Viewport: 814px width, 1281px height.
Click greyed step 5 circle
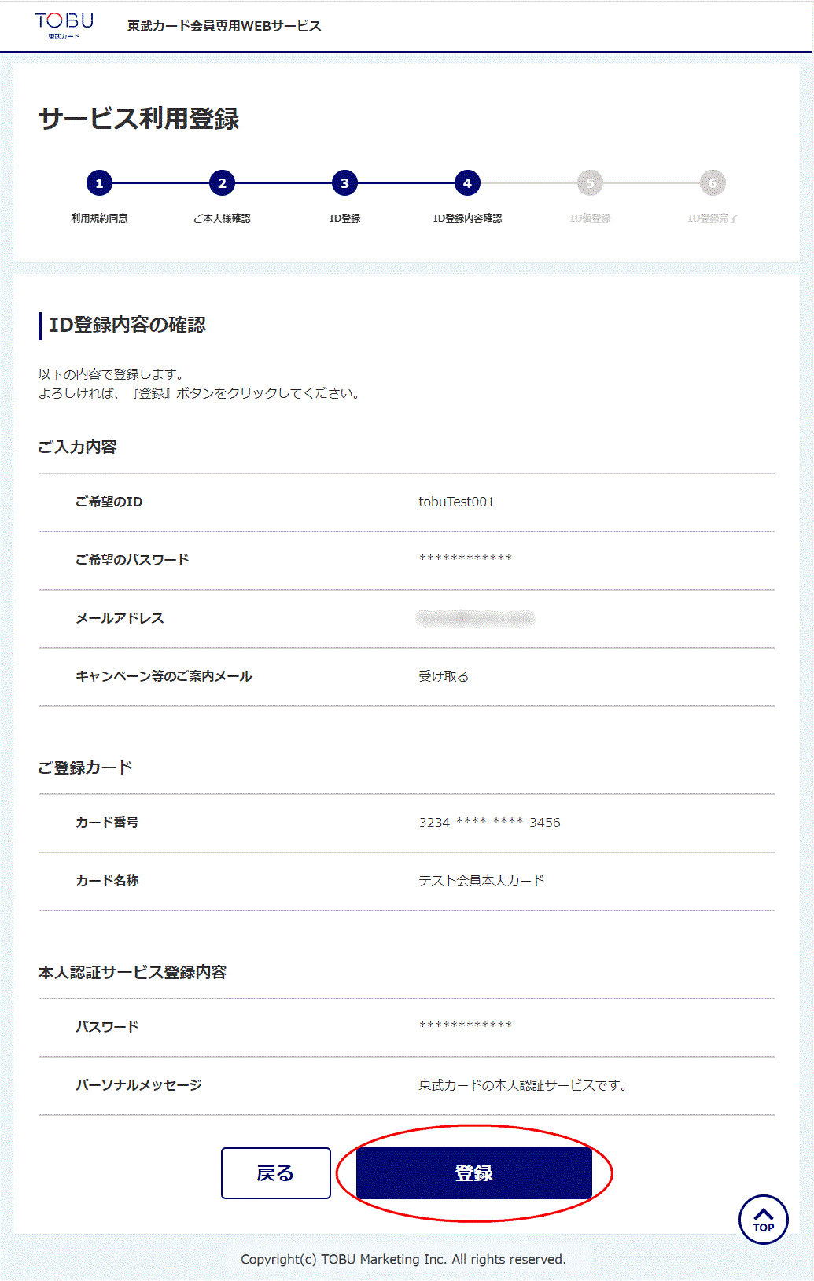tap(590, 183)
